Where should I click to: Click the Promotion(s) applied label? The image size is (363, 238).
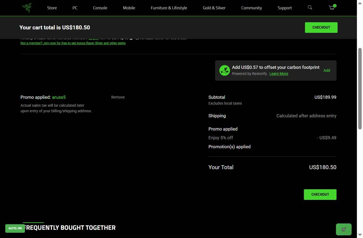[229, 147]
